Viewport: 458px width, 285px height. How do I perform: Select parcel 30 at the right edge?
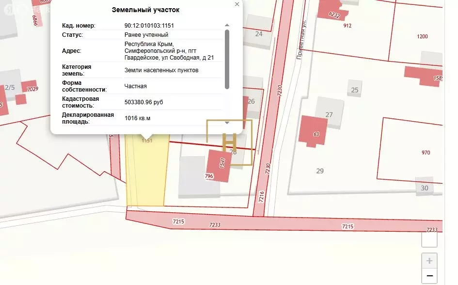tap(424, 188)
